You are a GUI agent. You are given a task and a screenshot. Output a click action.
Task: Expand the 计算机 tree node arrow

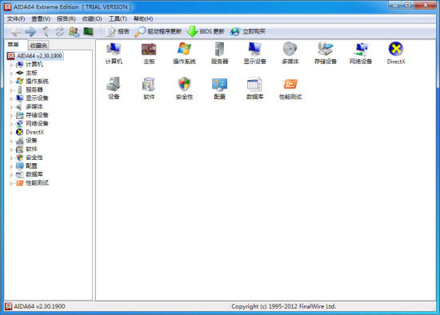pos(11,65)
